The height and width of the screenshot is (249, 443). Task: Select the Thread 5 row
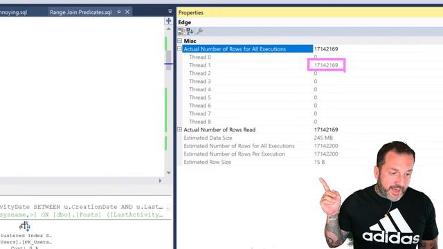pyautogui.click(x=200, y=98)
